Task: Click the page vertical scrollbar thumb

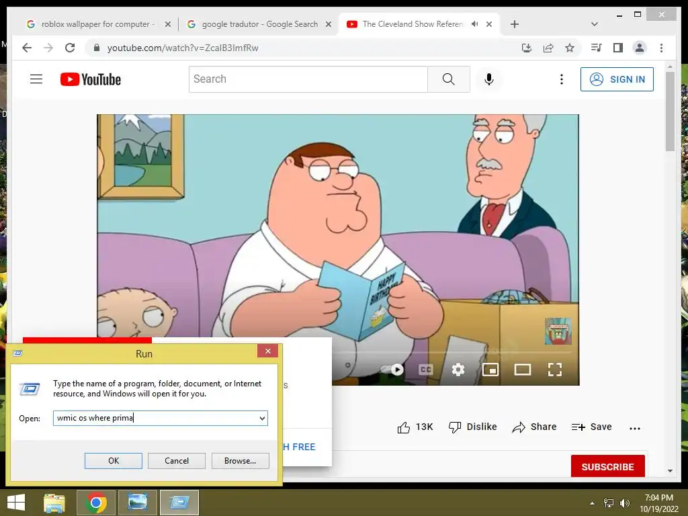Action: (x=670, y=112)
